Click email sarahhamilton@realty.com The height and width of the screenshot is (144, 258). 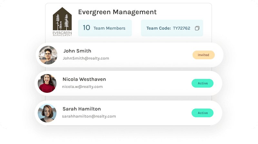pos(89,116)
